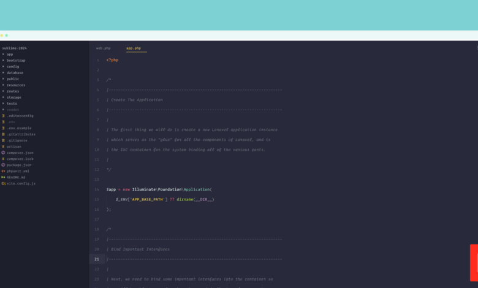Open the vendor folder
478x288 pixels.
tap(13, 110)
